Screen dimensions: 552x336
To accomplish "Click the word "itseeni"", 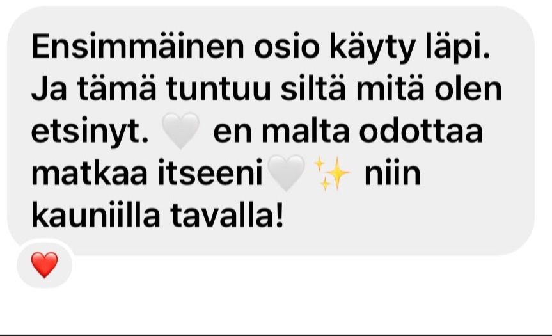I will 210,172.
